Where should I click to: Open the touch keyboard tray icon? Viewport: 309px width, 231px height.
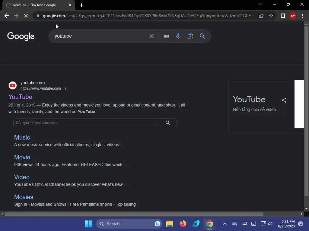(244, 224)
